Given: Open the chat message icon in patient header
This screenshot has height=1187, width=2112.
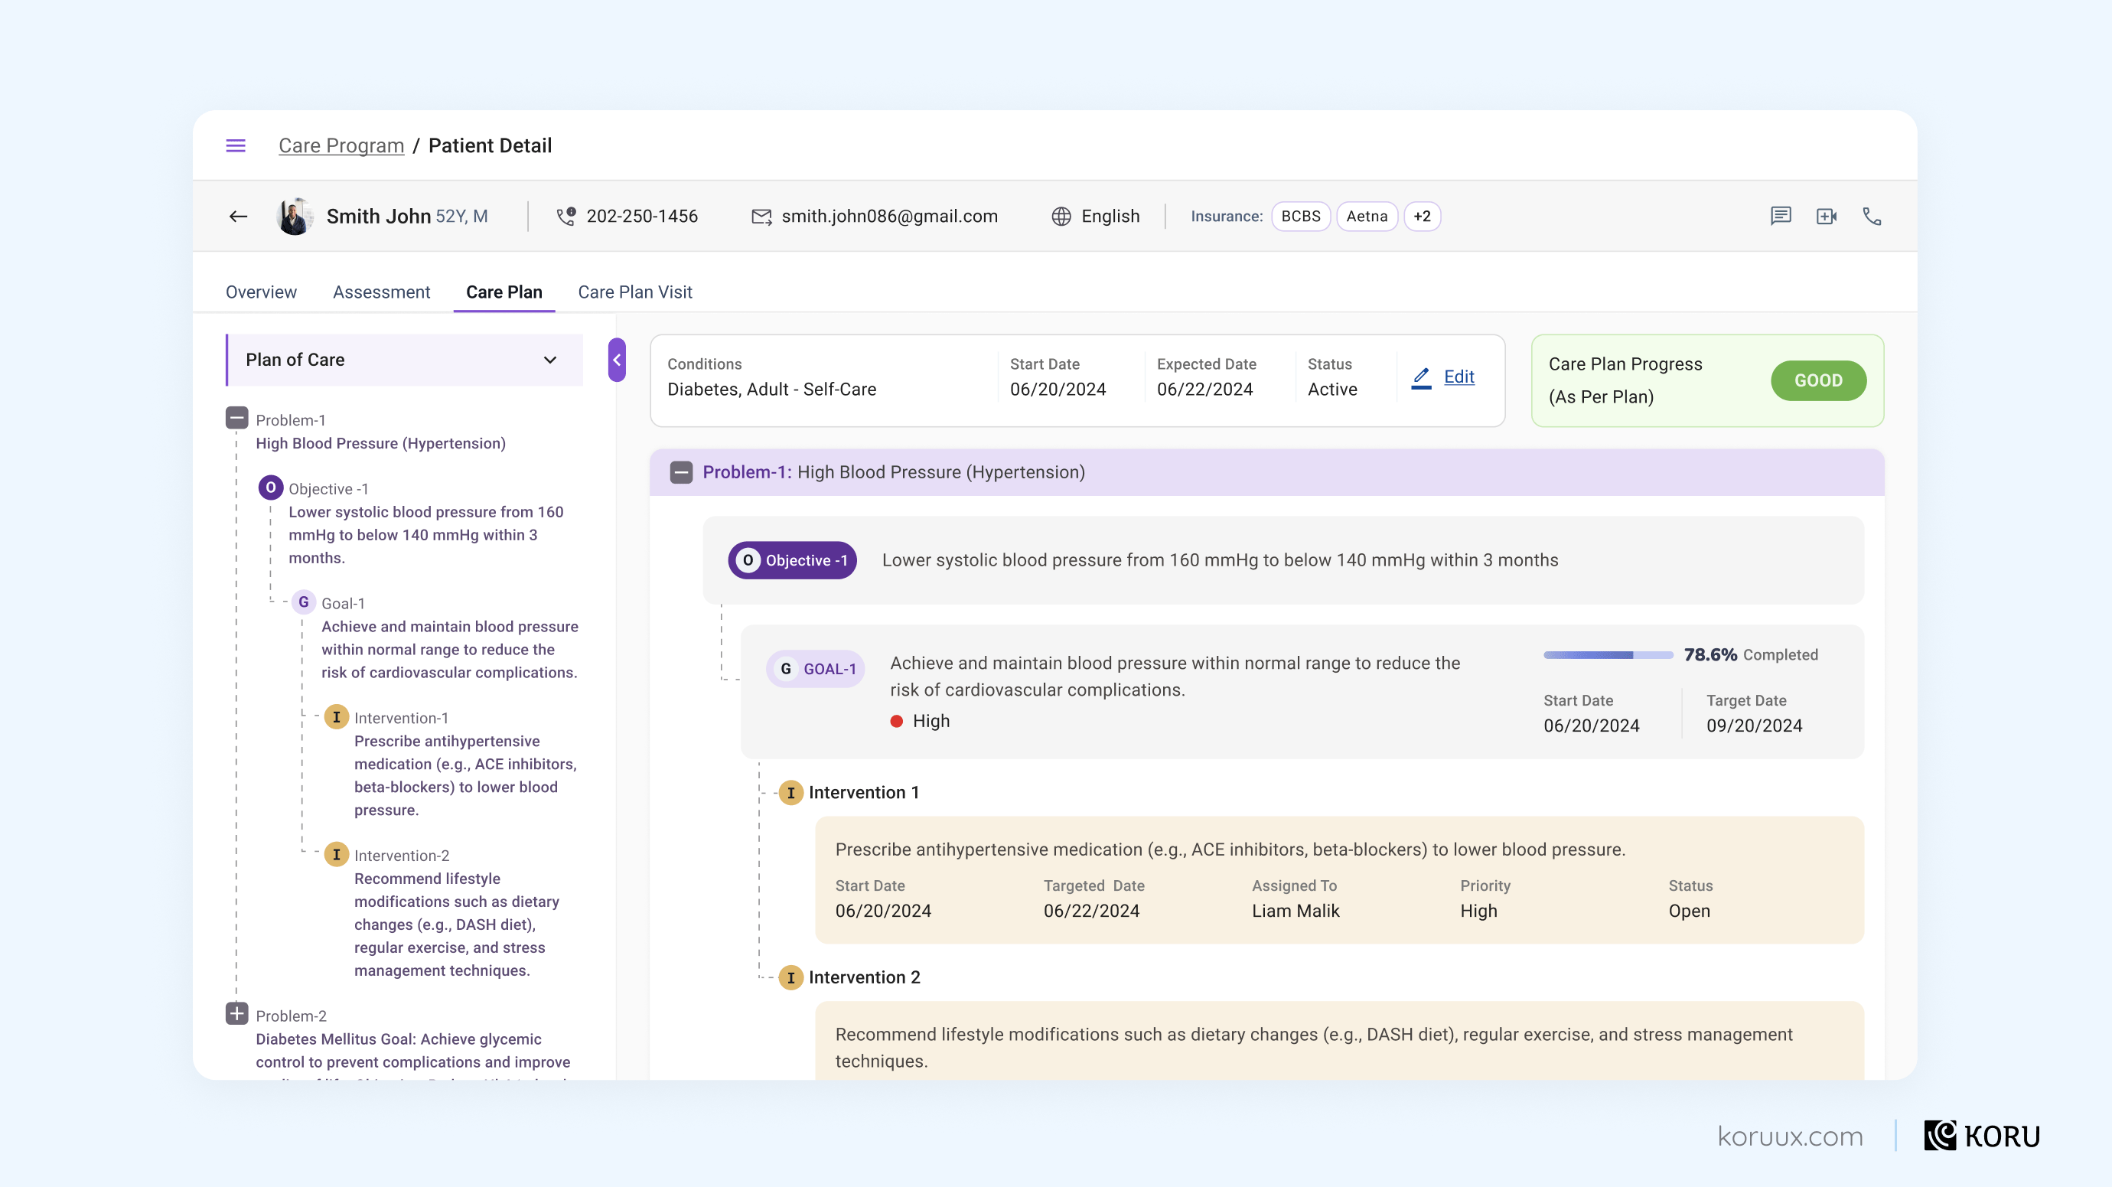Looking at the screenshot, I should (x=1781, y=216).
